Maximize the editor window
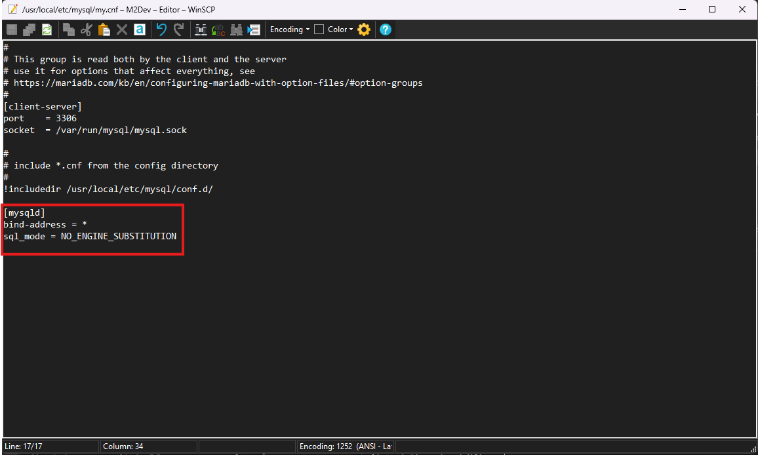 tap(712, 9)
